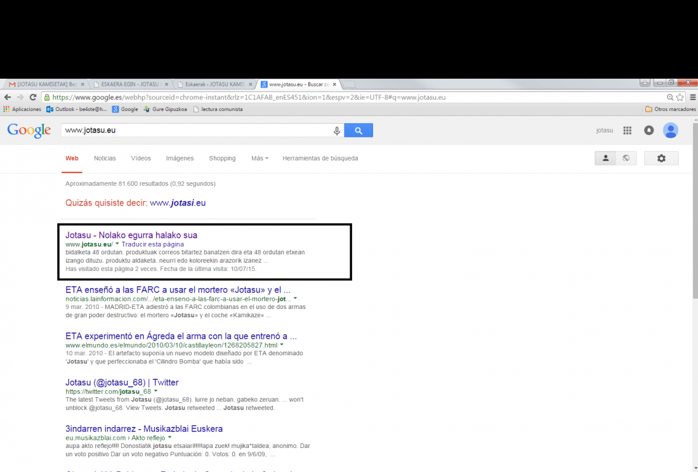This screenshot has height=472, width=698.
Task: Expand arrow next to www.jotasu.eu result URL
Action: [117, 244]
